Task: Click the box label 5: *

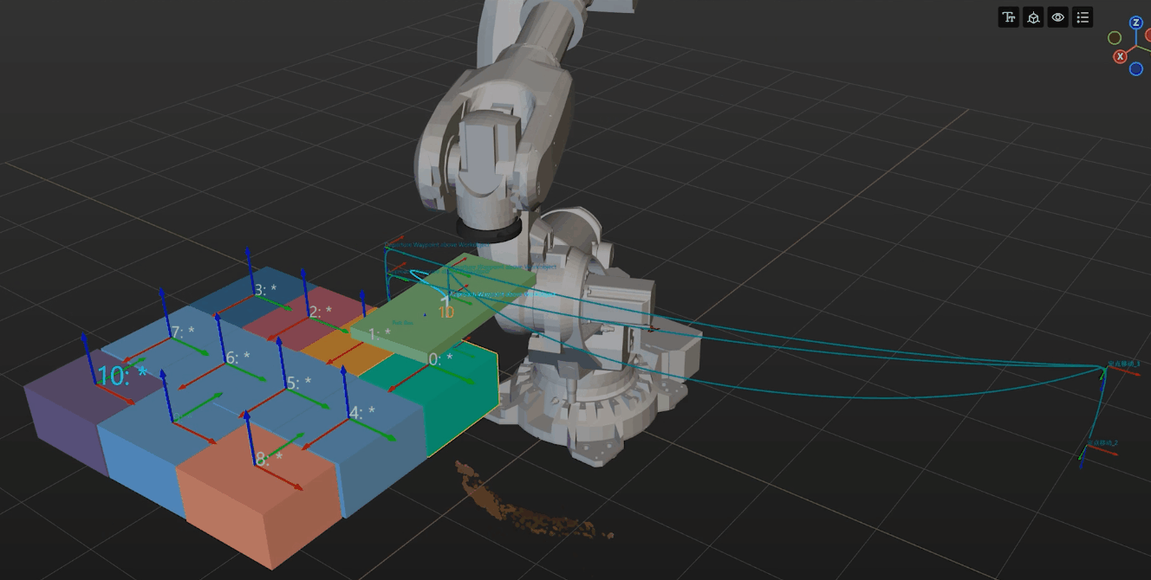Action: [299, 383]
